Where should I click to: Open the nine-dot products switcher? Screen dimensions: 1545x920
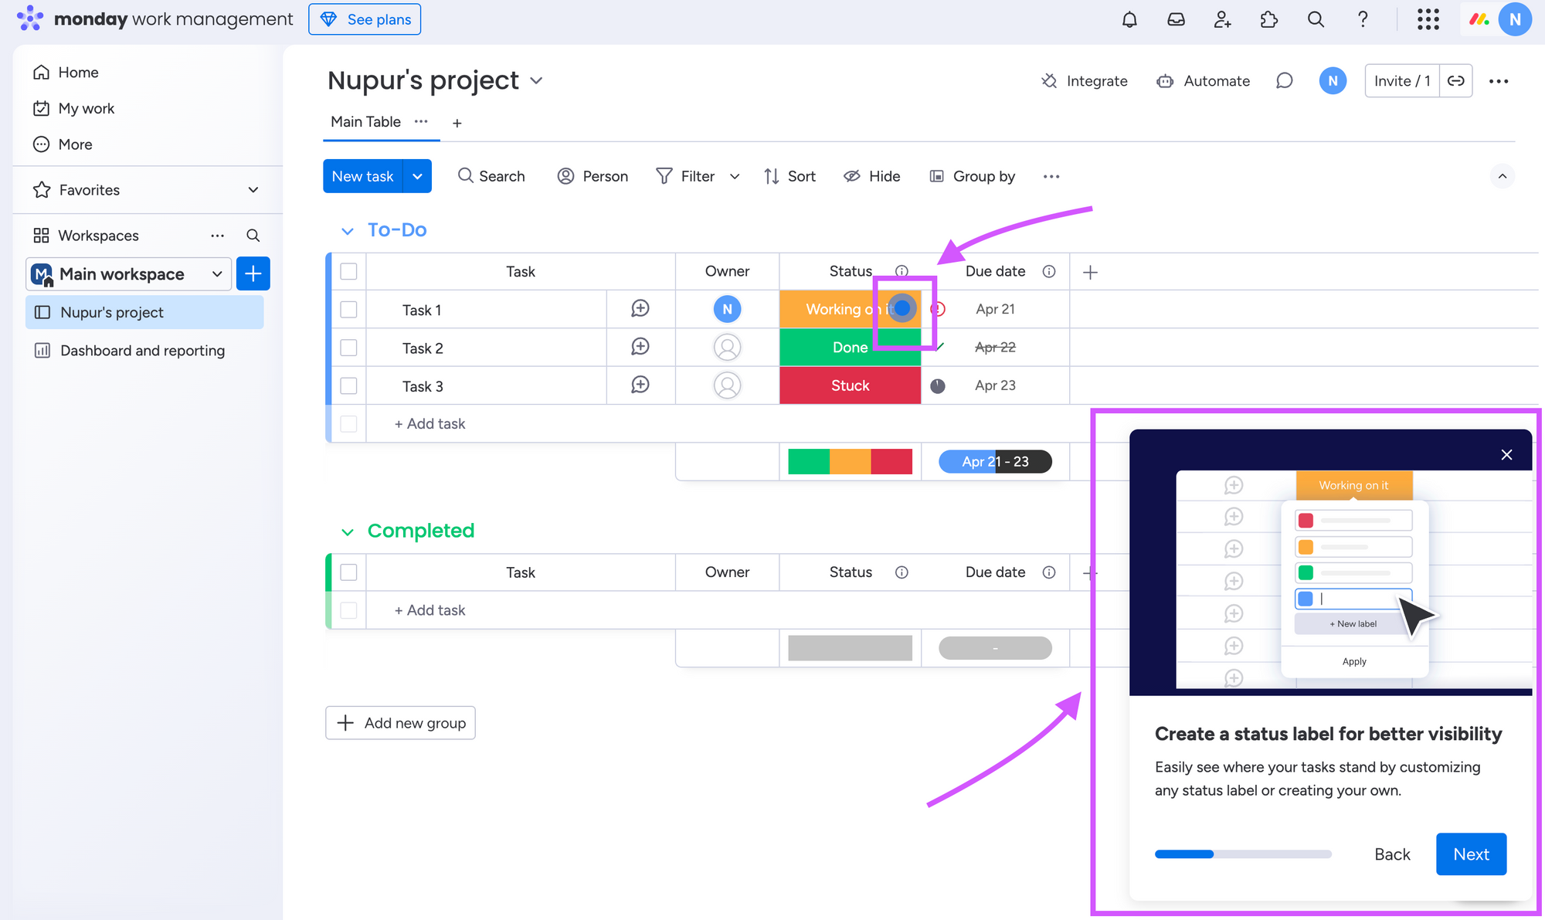pyautogui.click(x=1428, y=19)
